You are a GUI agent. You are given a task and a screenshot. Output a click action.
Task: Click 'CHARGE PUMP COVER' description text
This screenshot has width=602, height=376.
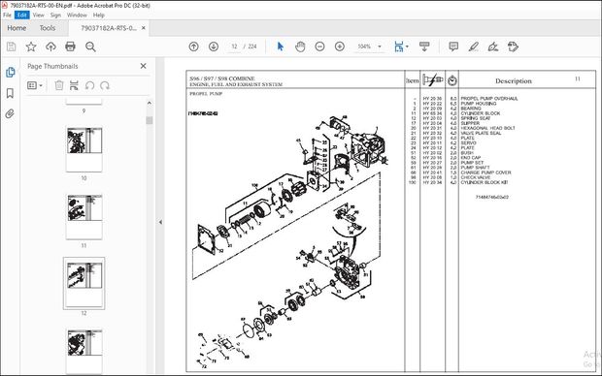[485, 172]
